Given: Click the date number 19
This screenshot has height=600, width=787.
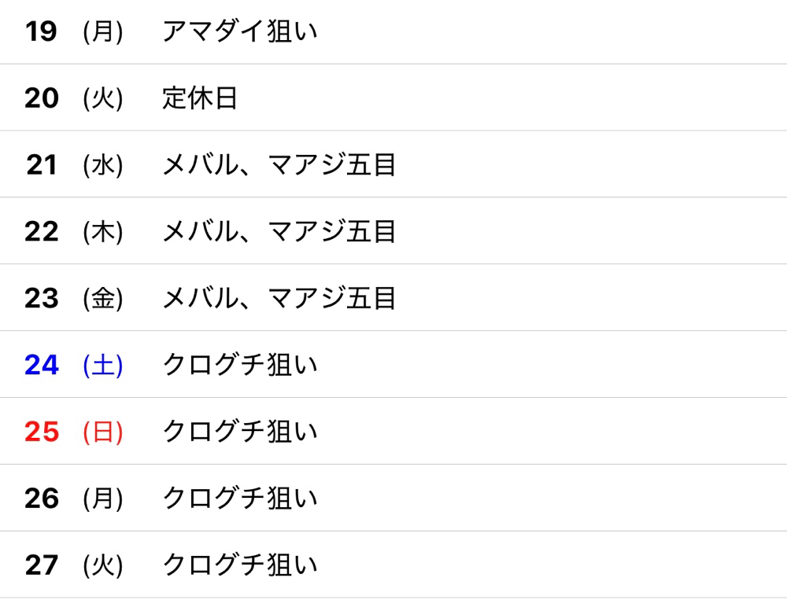Looking at the screenshot, I should (41, 31).
